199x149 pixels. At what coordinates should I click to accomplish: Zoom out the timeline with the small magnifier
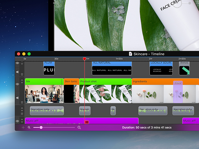[x=29, y=128]
